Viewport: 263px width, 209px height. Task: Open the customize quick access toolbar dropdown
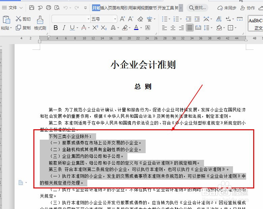[x=85, y=8]
